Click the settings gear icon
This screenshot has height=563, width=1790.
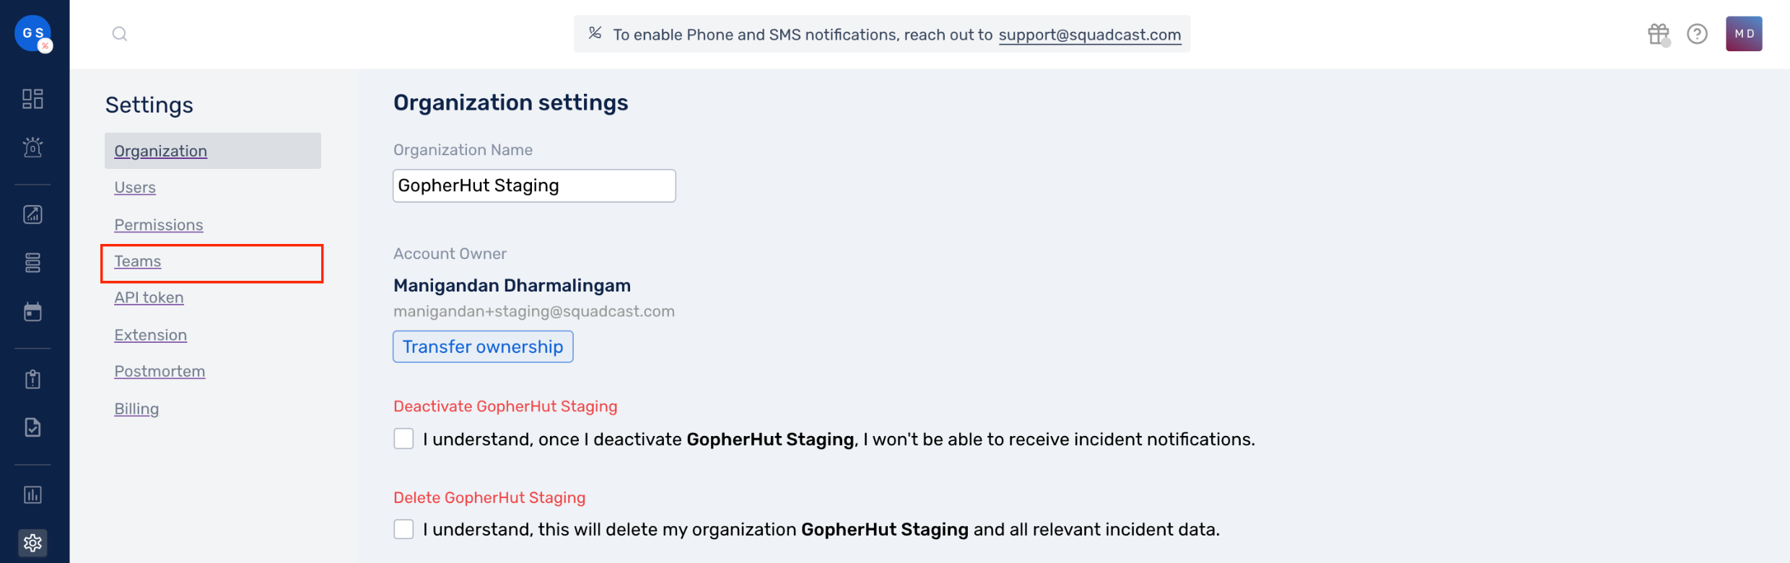(32, 543)
